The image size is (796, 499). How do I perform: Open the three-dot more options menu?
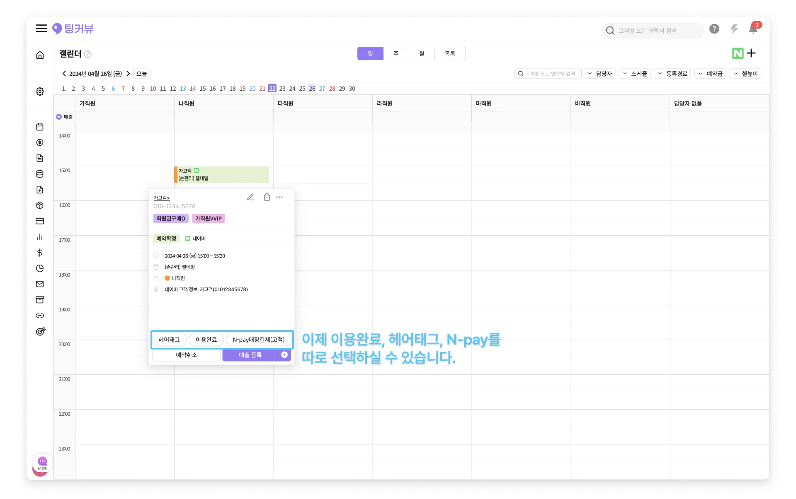(279, 197)
